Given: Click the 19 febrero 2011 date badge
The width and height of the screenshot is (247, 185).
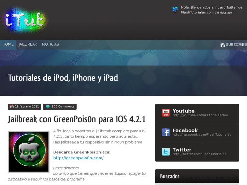Looking at the screenshot, I should click(x=24, y=107).
